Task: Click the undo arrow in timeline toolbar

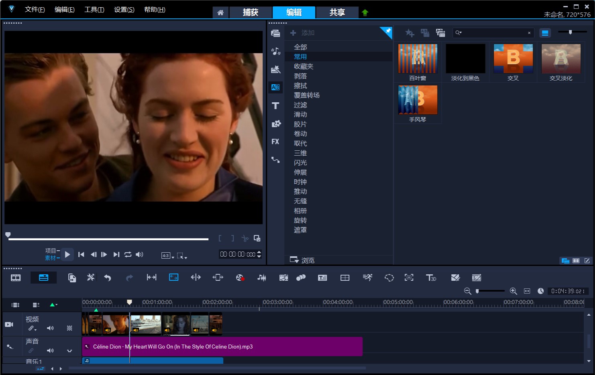Action: (108, 278)
